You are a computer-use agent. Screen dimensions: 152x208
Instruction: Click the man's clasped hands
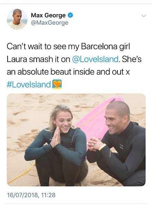point(94,144)
